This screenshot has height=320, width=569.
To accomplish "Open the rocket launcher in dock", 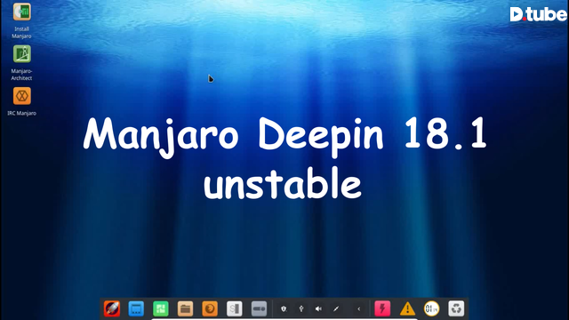I will pyautogui.click(x=112, y=308).
